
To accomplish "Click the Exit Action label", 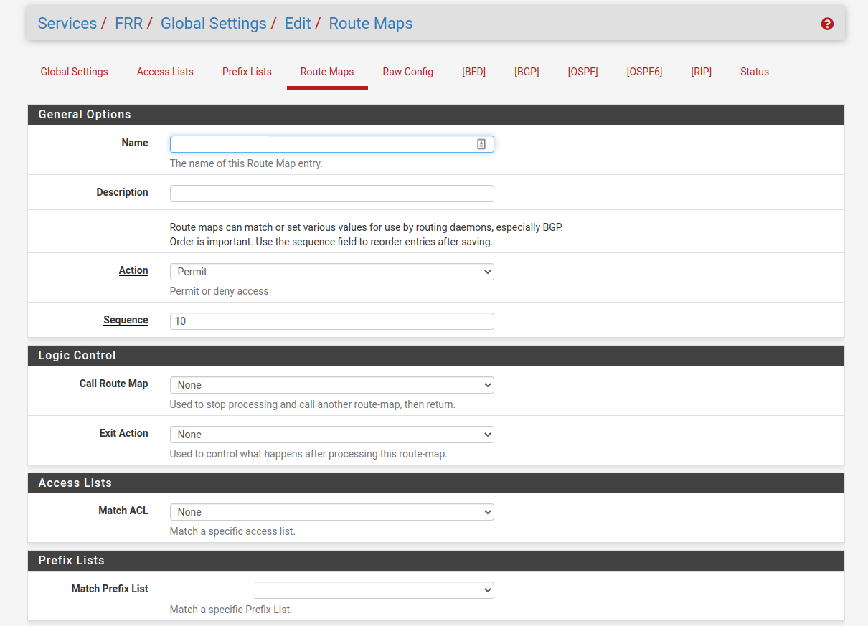I will coord(124,433).
